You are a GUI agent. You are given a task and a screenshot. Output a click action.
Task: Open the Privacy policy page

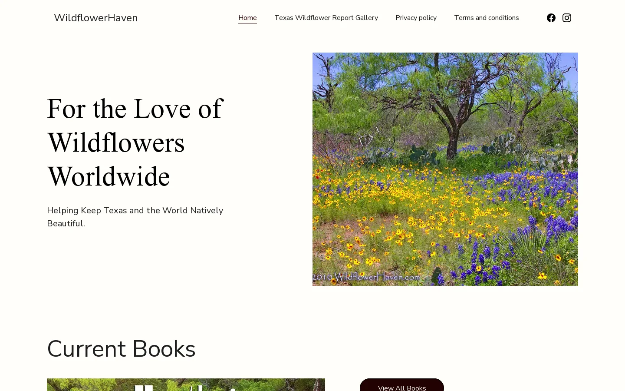[416, 18]
